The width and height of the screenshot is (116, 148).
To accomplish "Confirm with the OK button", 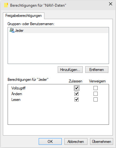I will [x=50, y=141].
